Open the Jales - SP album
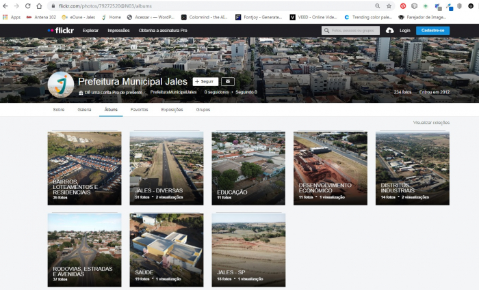This screenshot has height=290, width=479. point(248,250)
